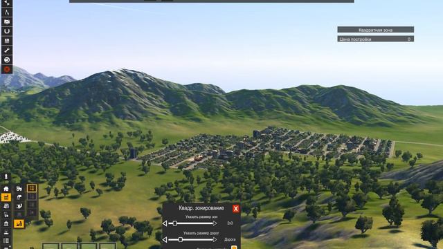Select the icon below the tractor in second column
This screenshot has width=443, height=249.
coord(19,197)
